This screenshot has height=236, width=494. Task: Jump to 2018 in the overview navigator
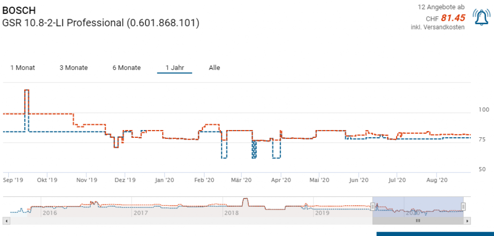pyautogui.click(x=232, y=212)
